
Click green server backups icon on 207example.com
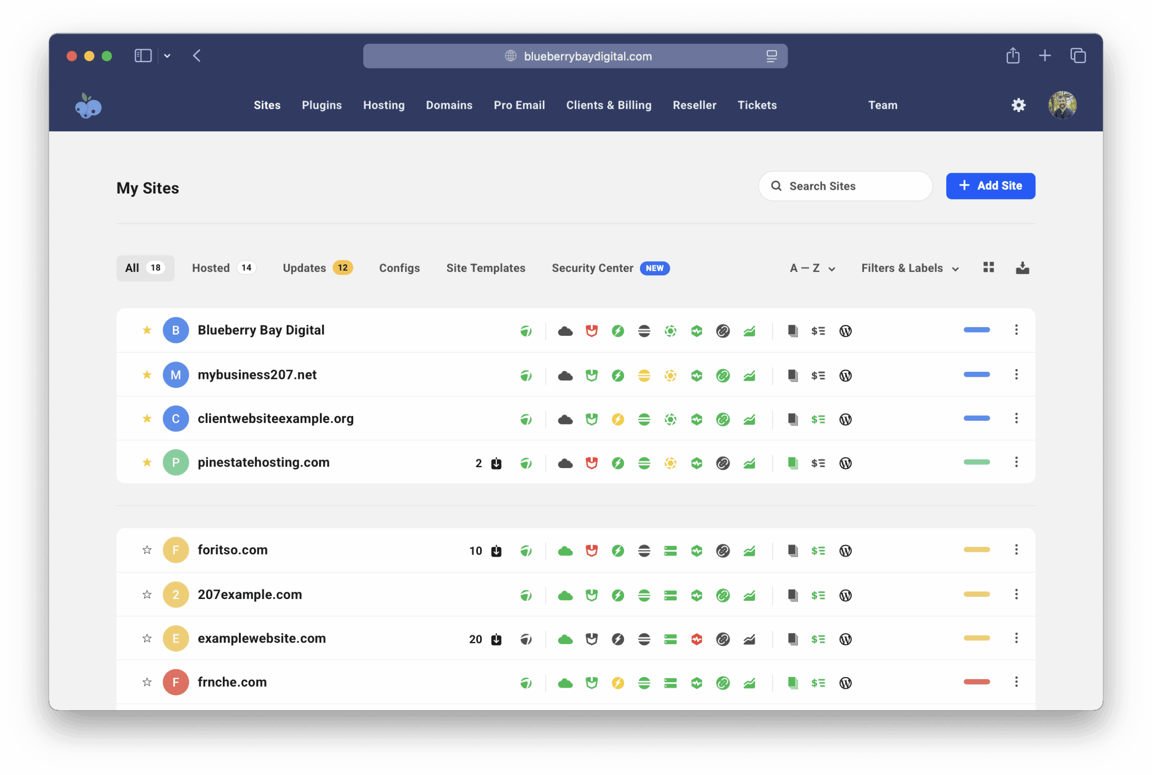[670, 595]
